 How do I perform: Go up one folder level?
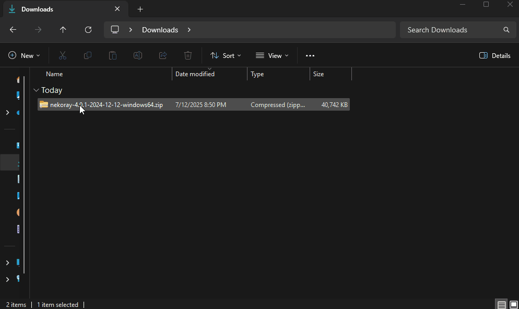(63, 30)
